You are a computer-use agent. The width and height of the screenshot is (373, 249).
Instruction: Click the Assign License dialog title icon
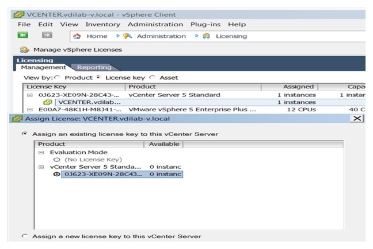(17, 119)
